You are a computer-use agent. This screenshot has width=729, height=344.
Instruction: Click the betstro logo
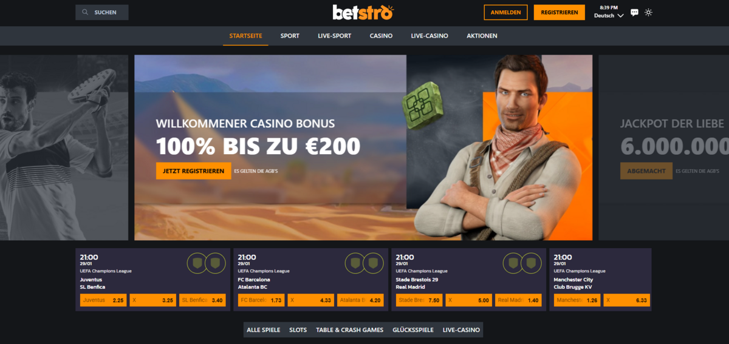(363, 12)
